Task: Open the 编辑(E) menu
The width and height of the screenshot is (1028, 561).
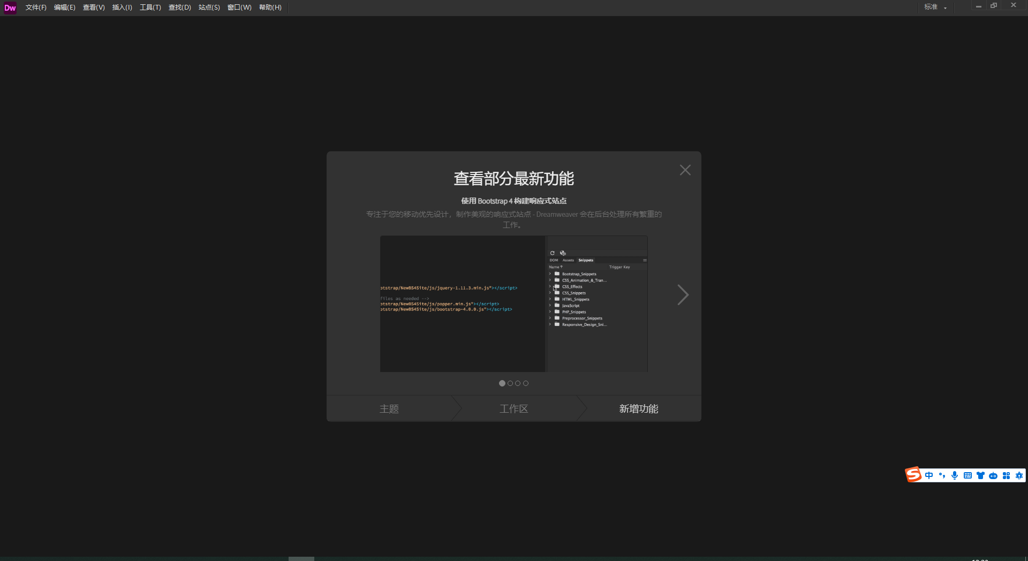Action: 65,7
